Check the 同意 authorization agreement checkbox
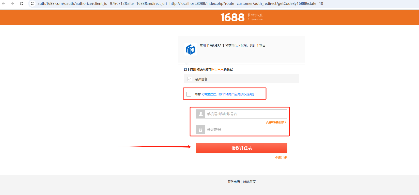The width and height of the screenshot is (419, 195). pos(189,94)
